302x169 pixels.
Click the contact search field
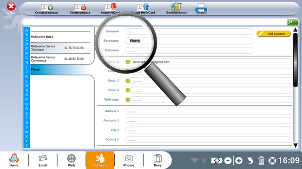155,22
